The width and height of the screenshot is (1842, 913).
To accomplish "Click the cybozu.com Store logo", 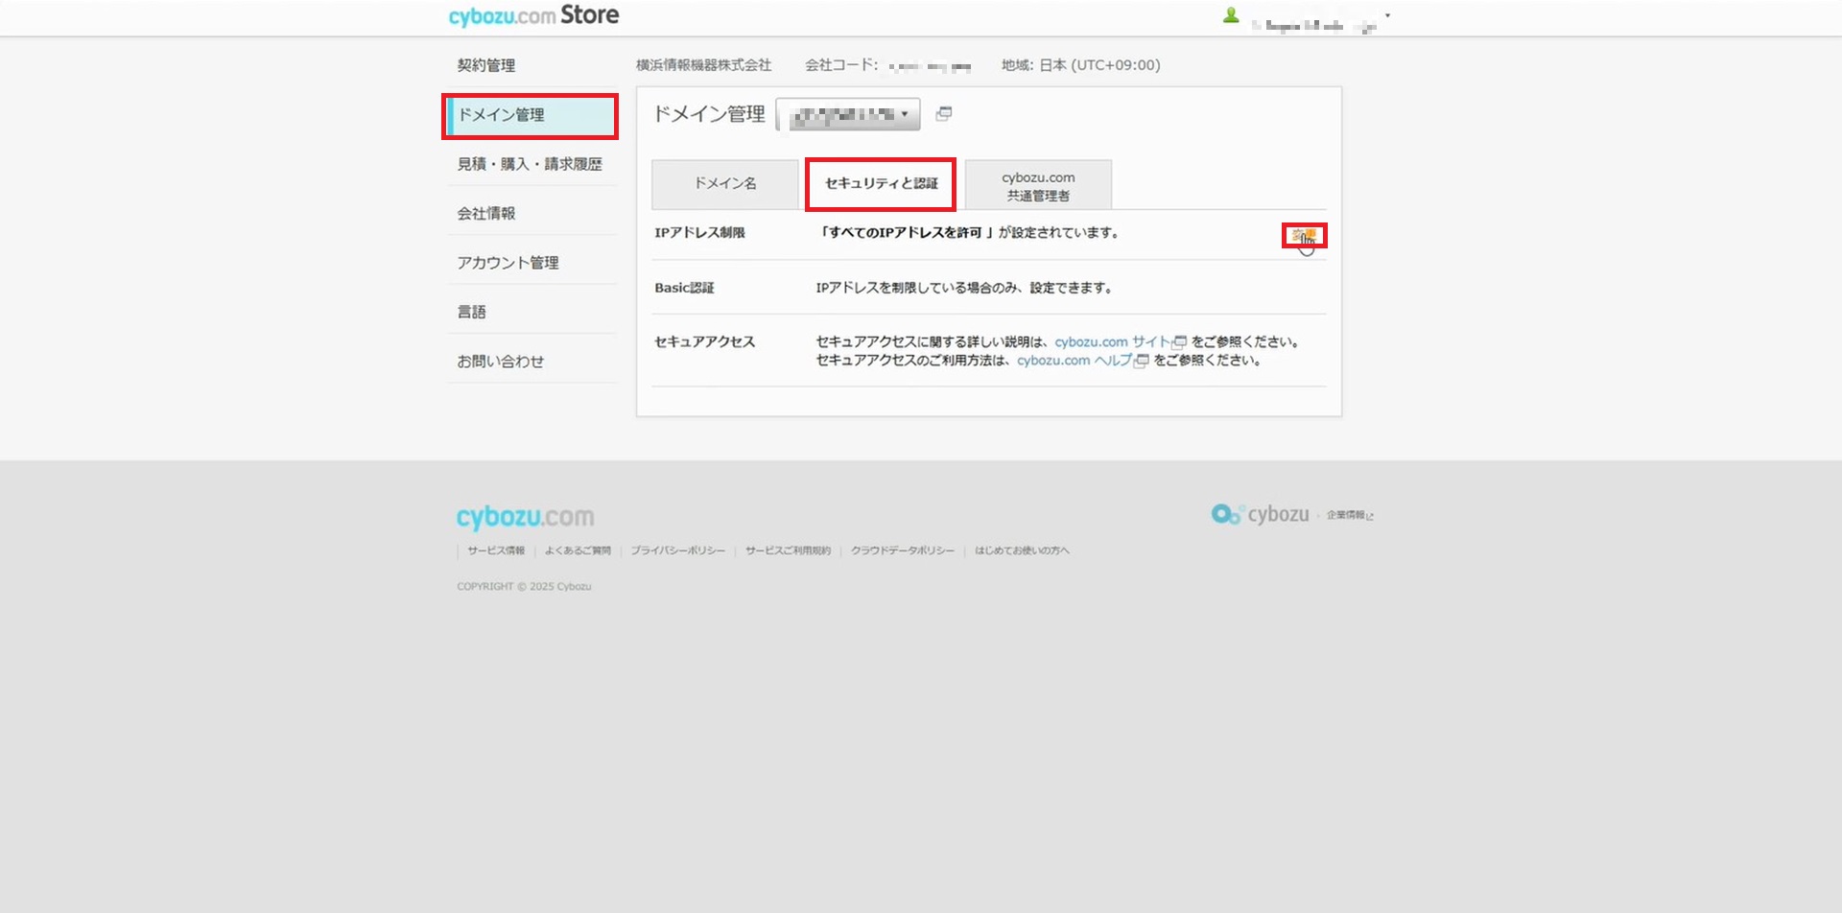I will [533, 15].
